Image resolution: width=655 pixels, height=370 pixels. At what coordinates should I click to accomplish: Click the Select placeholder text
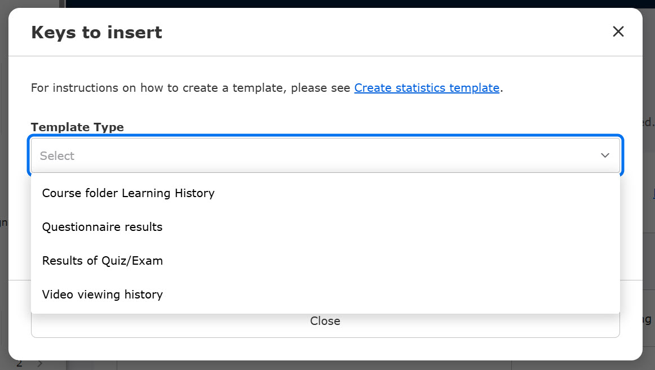(57, 156)
